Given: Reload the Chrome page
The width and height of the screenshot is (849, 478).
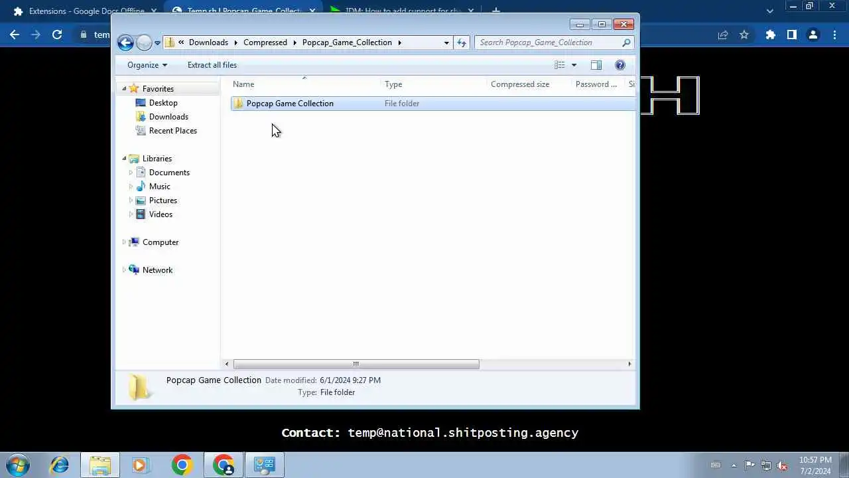Looking at the screenshot, I should tap(57, 35).
